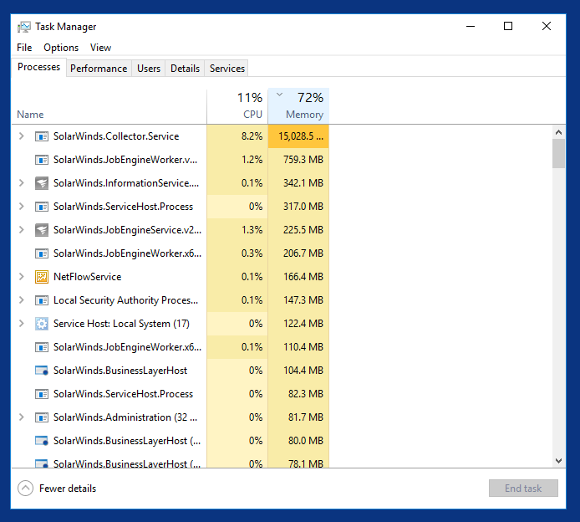
Task: Click the Fewer details link
Action: click(x=68, y=489)
